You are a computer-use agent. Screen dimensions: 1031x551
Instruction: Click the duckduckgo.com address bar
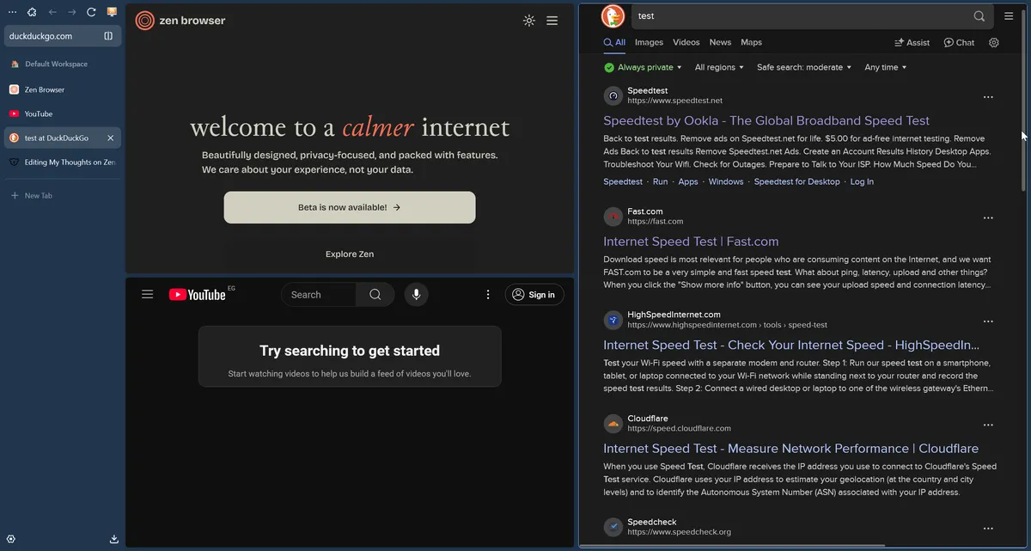pyautogui.click(x=63, y=36)
